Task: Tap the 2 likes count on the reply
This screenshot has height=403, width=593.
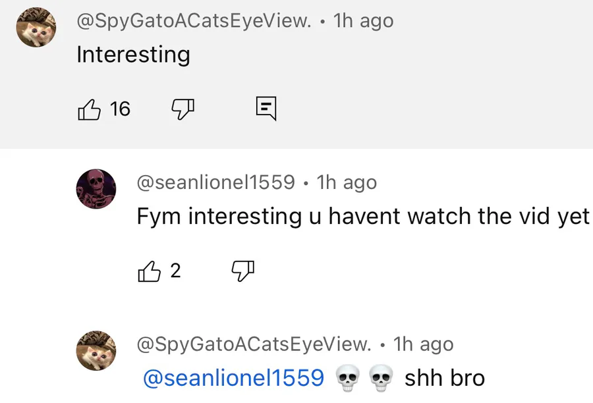Action: click(x=175, y=271)
